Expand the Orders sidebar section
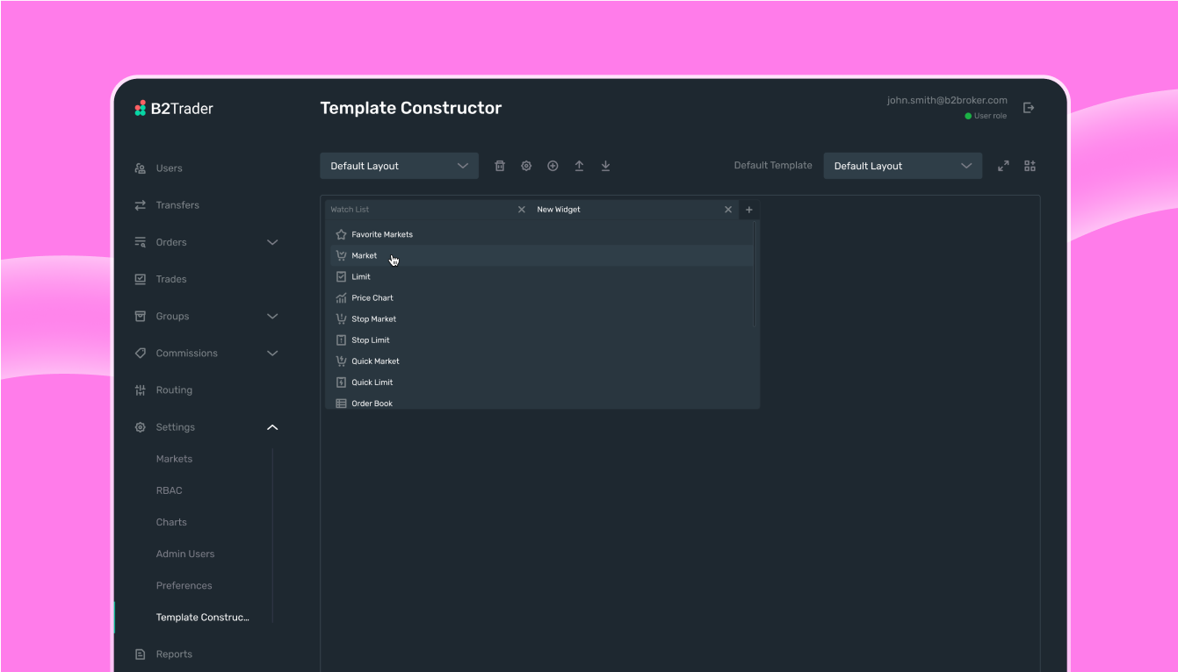This screenshot has height=672, width=1178. tap(272, 242)
